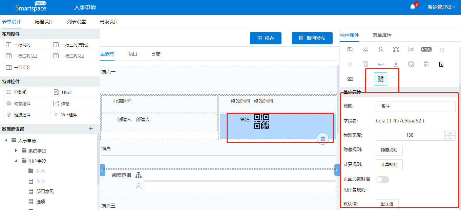Click the Smartspace logo
Screen dimensions: 461x210
pos(30,7)
